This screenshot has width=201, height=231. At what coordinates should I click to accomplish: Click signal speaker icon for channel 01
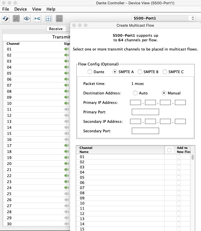tap(67, 49)
